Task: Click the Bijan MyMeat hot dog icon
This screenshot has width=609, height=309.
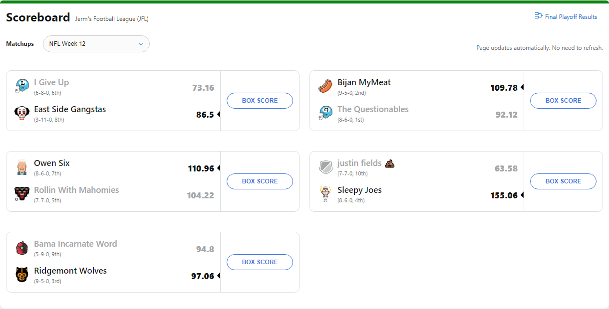Action: coord(325,86)
